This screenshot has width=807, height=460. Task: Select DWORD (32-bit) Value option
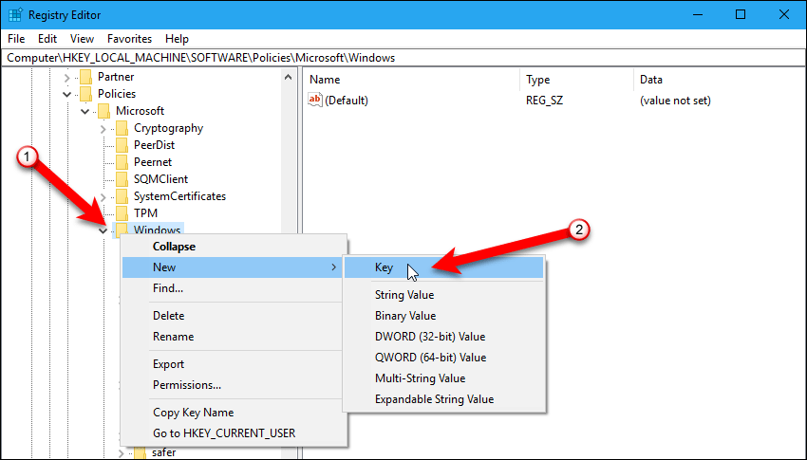click(x=429, y=337)
